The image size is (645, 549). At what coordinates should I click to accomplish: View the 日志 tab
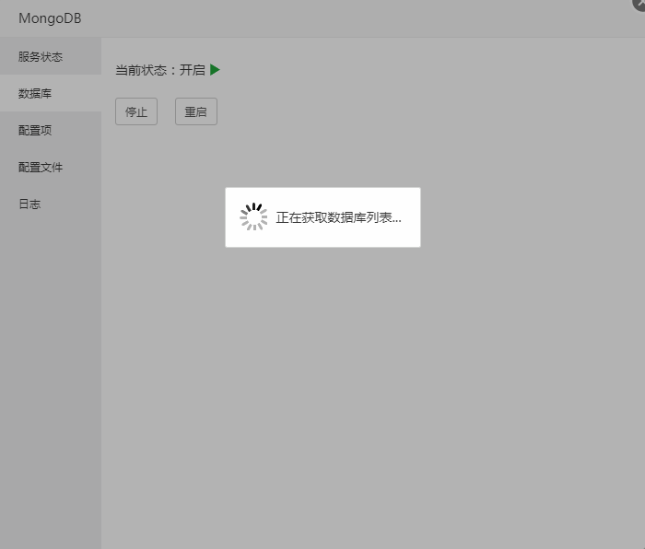(50, 204)
